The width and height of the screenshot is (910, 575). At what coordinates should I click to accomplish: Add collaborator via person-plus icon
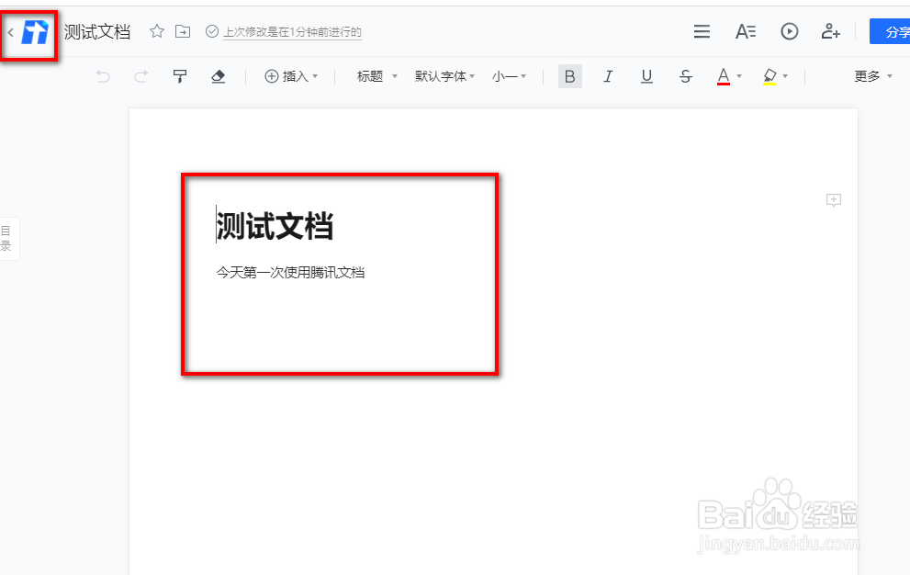click(830, 31)
